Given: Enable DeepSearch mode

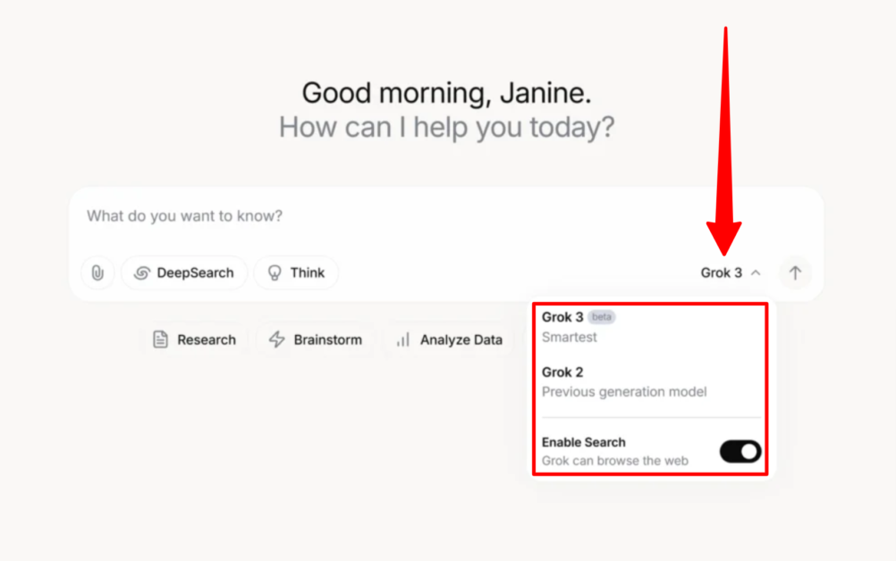Looking at the screenshot, I should (184, 272).
